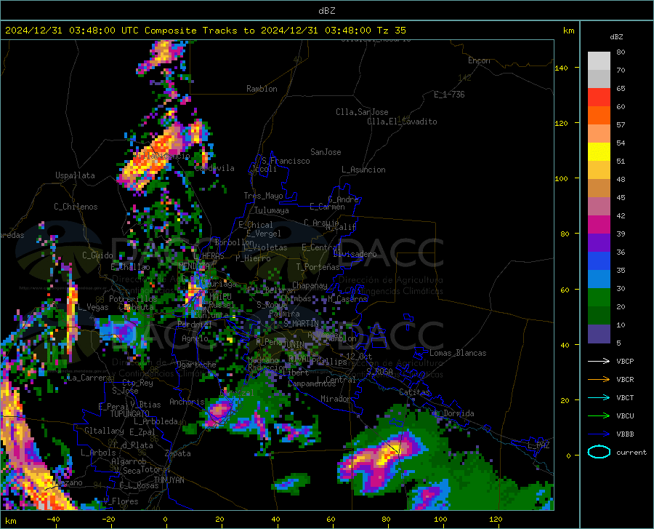Click the Chapanay map label

(x=310, y=285)
